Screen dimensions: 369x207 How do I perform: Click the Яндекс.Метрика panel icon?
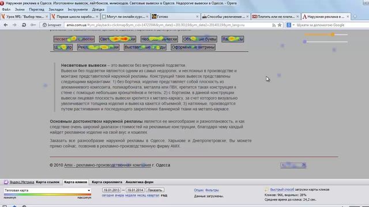point(6,182)
